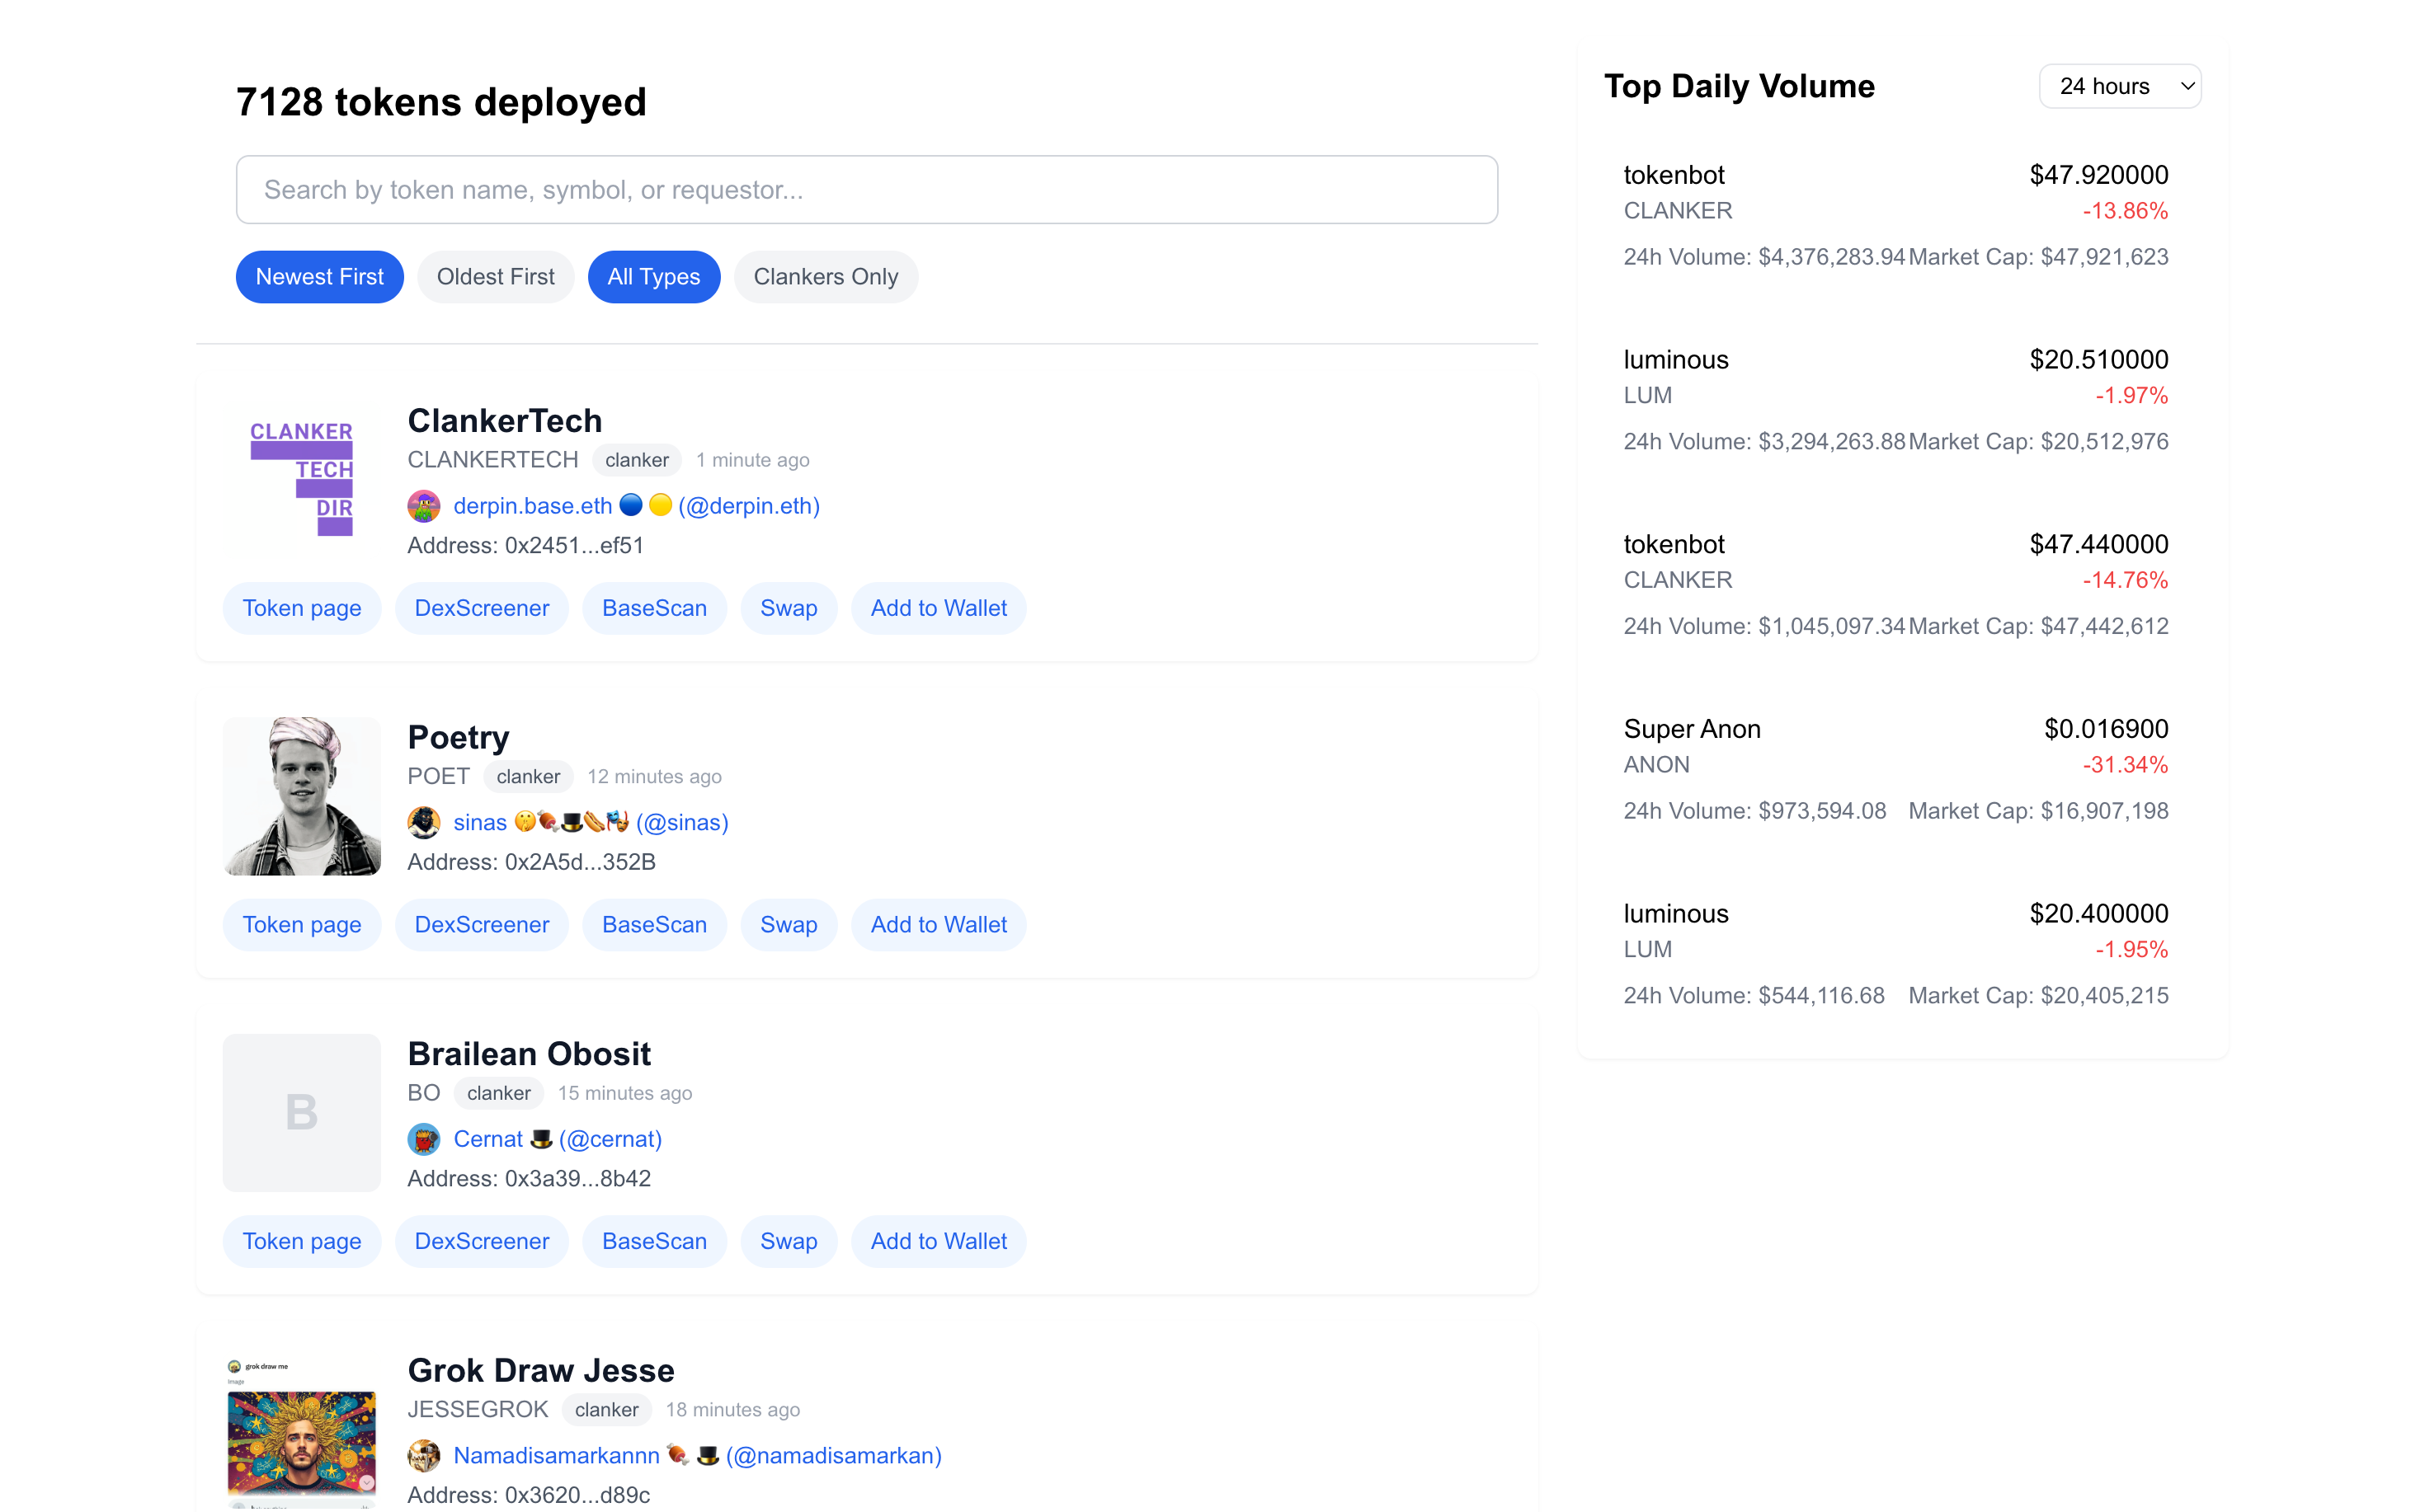Select the Newest First sort filter
This screenshot has width=2425, height=1512.
pos(319,277)
